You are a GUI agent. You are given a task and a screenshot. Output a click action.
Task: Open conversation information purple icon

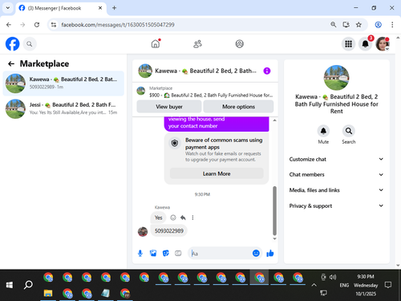pos(267,71)
